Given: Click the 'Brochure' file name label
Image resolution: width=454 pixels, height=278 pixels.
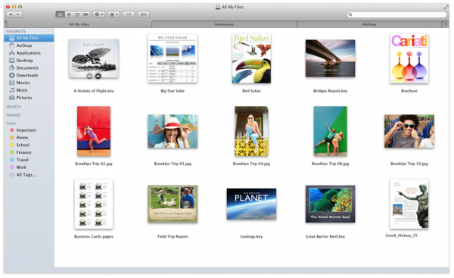Looking at the screenshot, I should 409,91.
